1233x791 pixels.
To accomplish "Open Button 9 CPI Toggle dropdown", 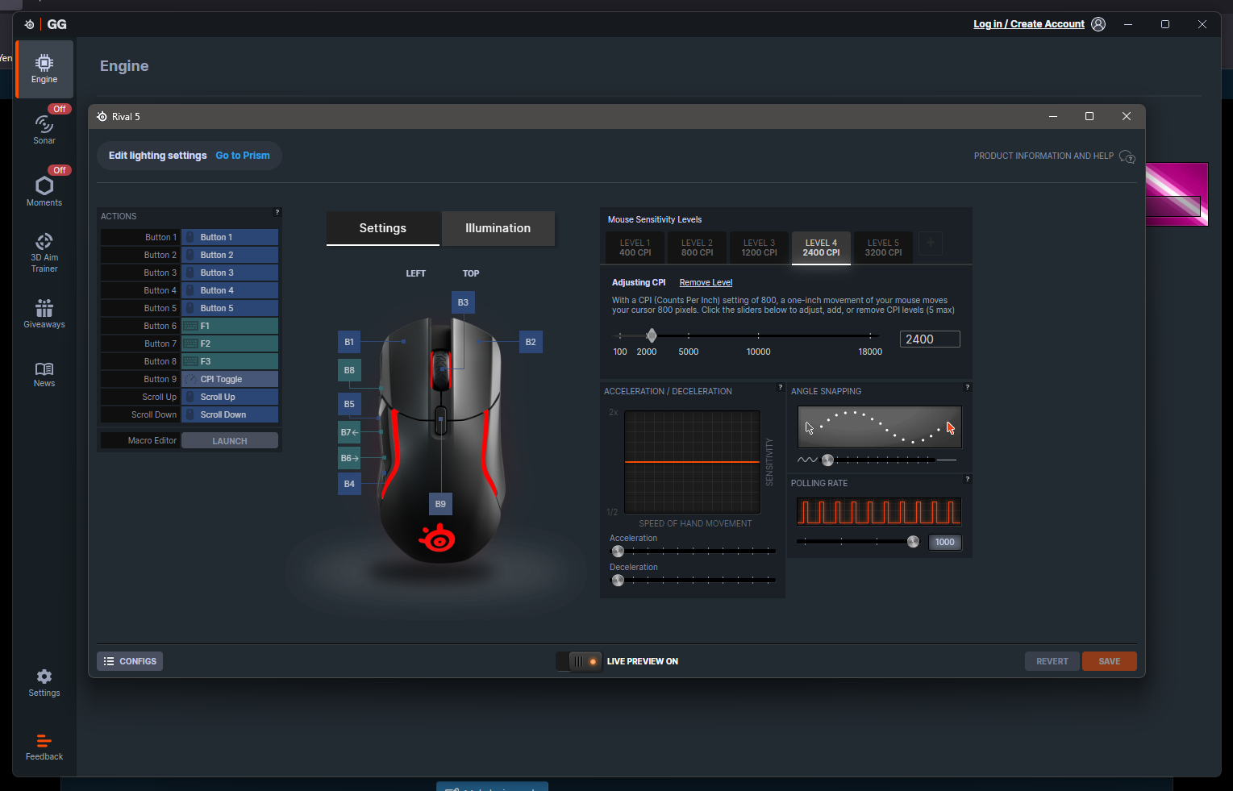I will point(230,379).
